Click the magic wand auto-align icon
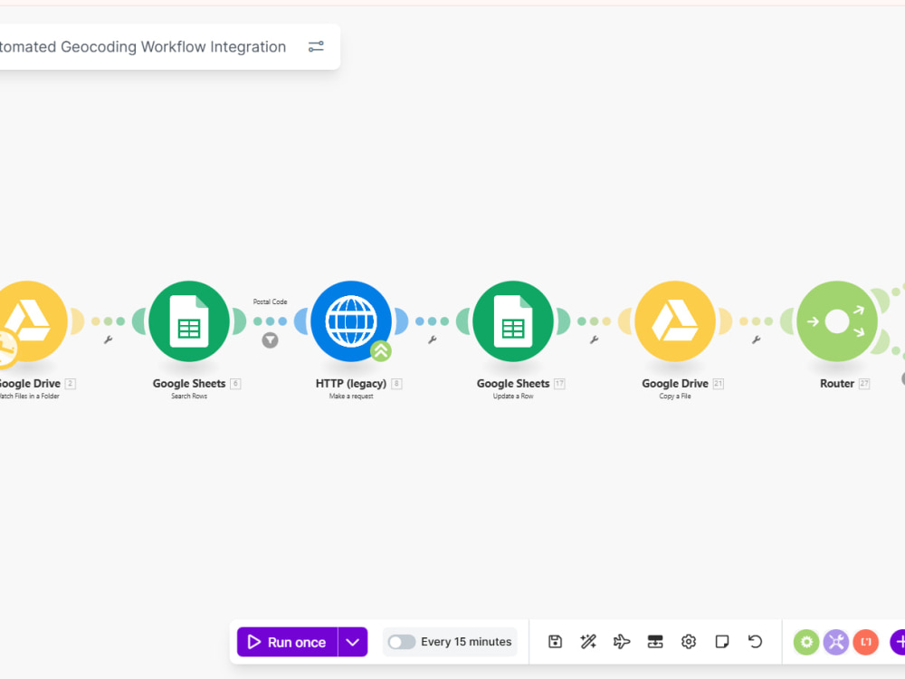The height and width of the screenshot is (679, 905). click(588, 642)
